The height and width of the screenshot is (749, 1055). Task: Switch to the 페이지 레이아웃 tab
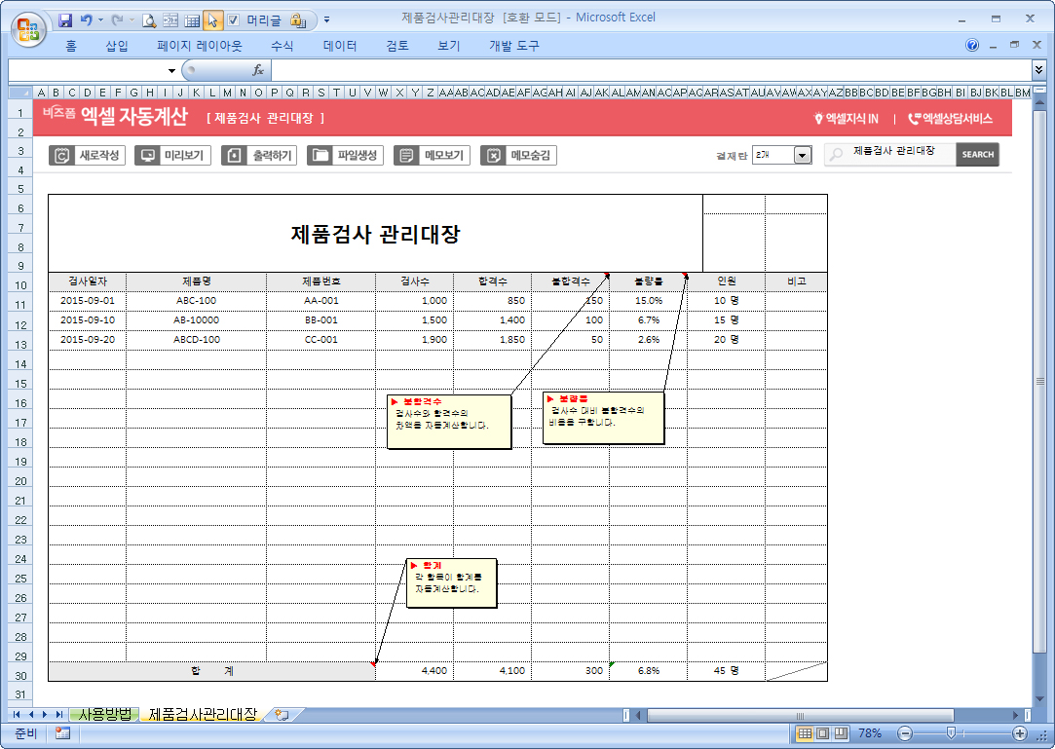[x=199, y=46]
